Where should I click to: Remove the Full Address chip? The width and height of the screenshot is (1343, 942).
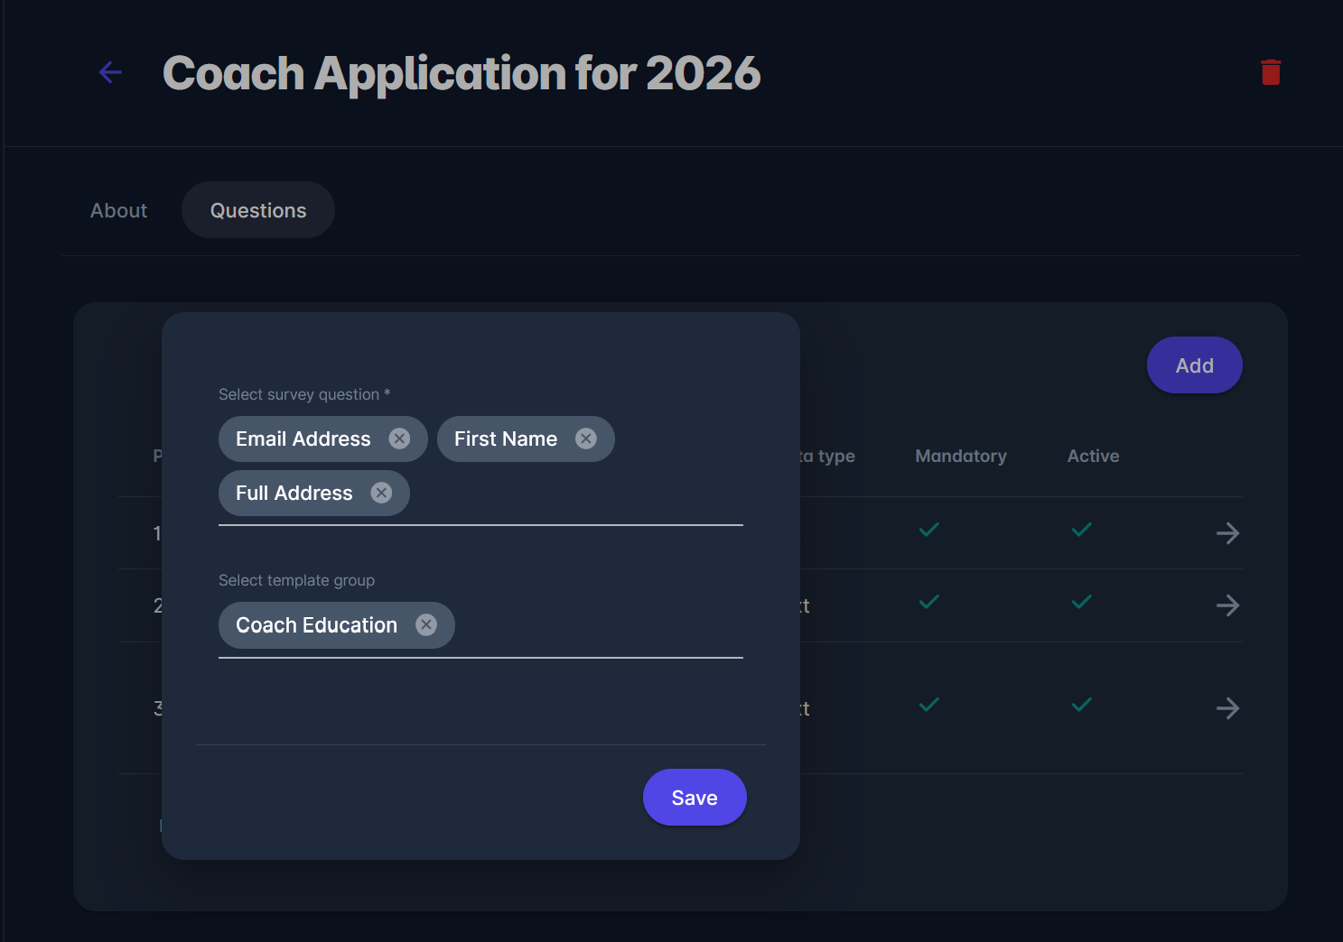click(381, 493)
